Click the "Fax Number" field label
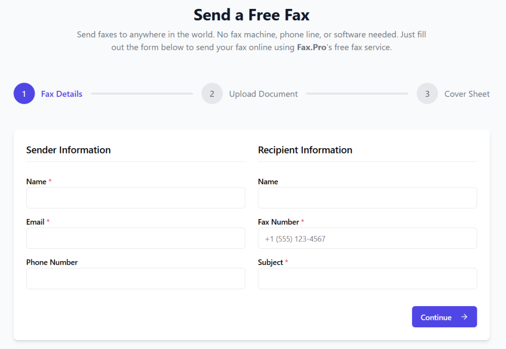The width and height of the screenshot is (506, 349). pos(279,222)
